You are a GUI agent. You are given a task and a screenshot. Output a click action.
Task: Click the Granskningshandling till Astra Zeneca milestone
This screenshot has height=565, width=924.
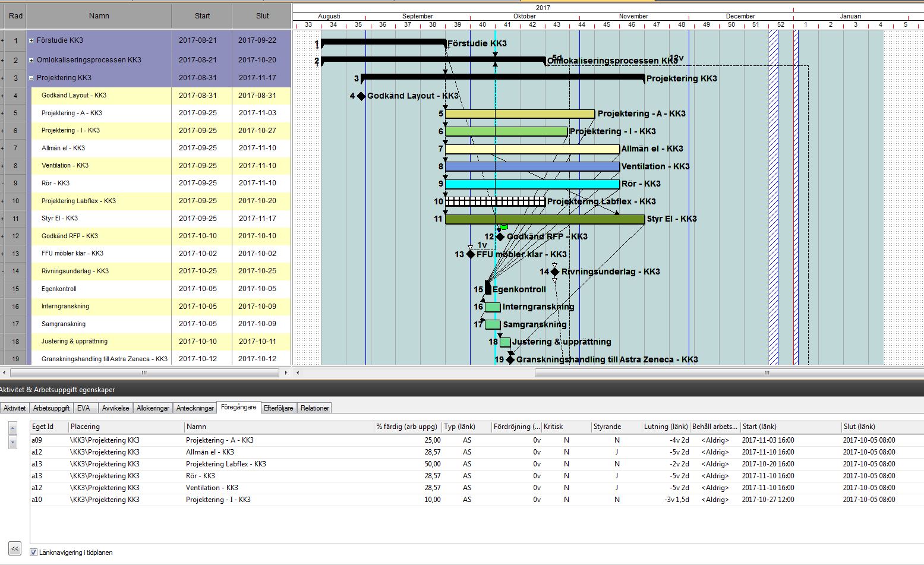510,359
